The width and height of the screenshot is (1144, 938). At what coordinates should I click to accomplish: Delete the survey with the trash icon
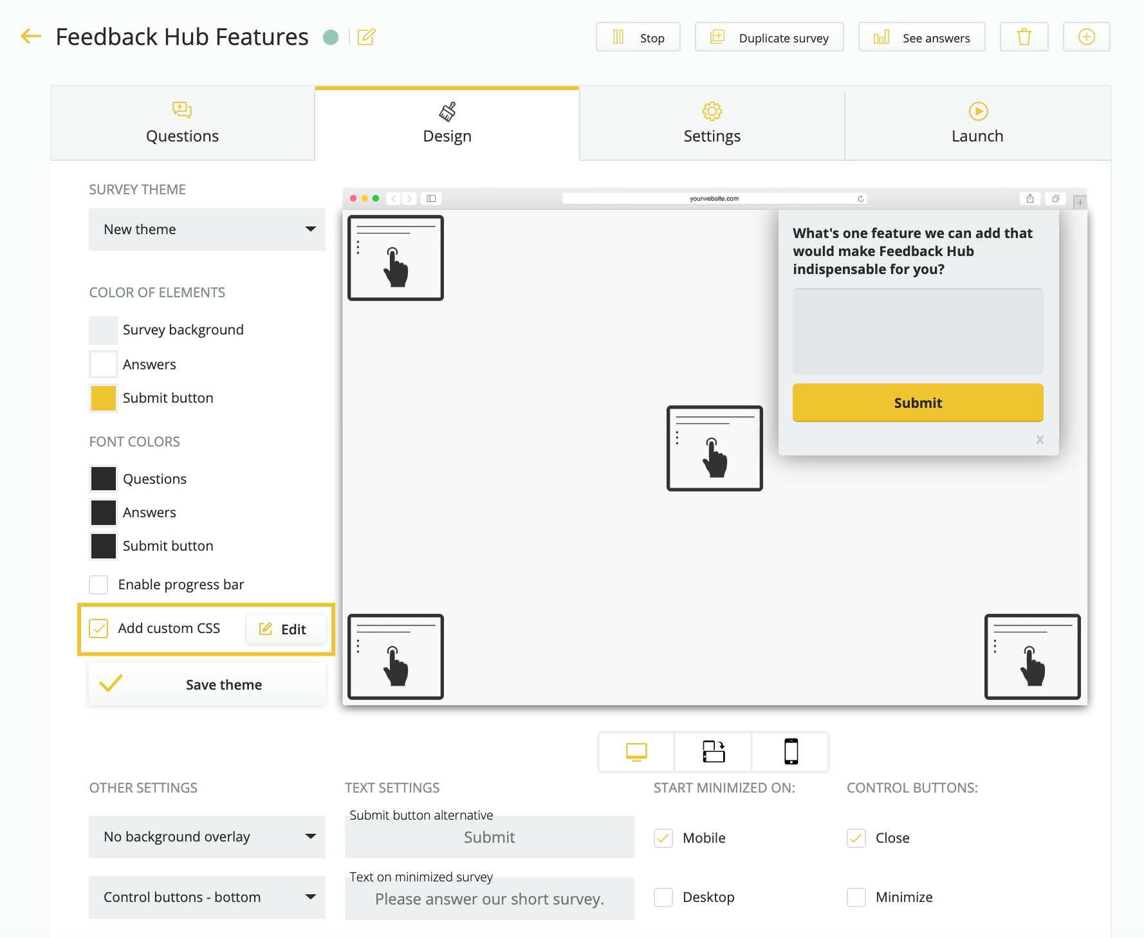coord(1024,37)
